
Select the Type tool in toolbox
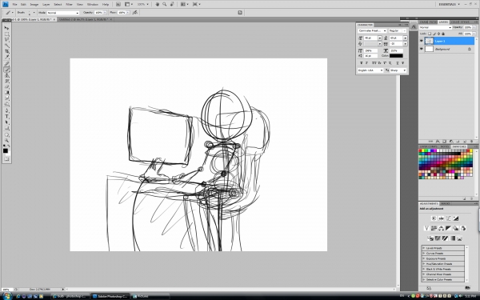click(x=6, y=116)
